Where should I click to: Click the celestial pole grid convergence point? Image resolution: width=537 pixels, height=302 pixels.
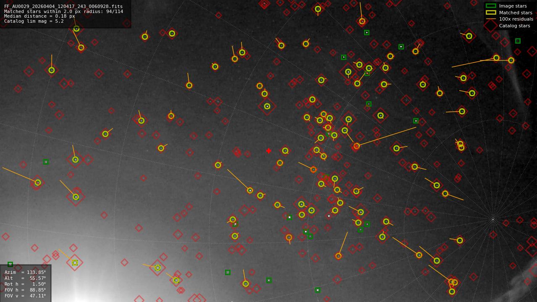pos(493,219)
